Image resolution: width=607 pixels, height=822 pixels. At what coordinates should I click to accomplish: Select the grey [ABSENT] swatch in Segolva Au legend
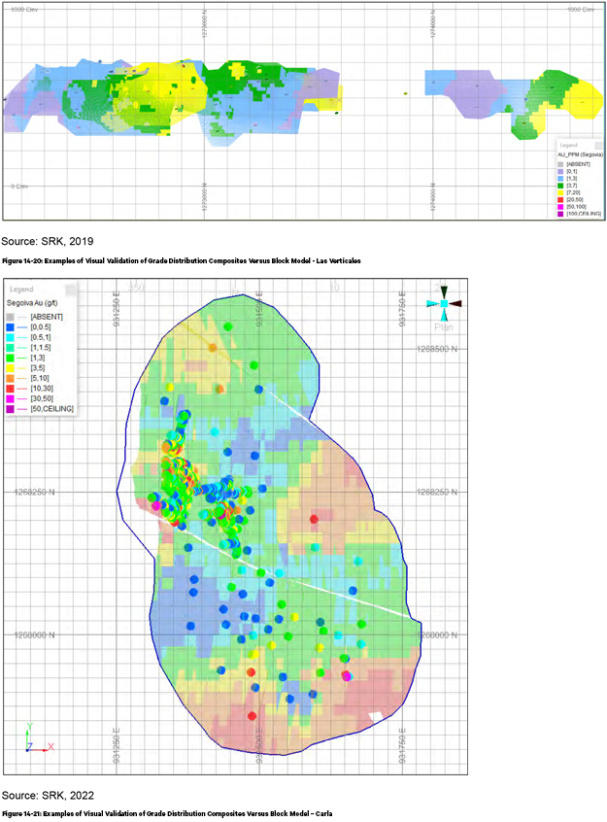coord(10,317)
